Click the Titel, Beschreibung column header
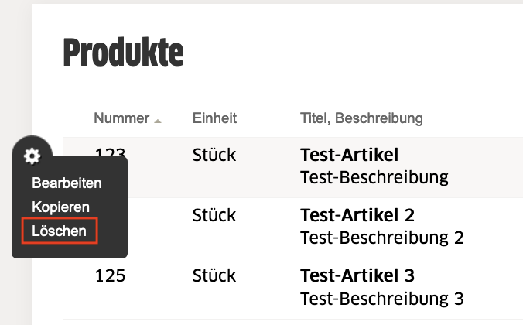The width and height of the screenshot is (523, 325). 361,118
